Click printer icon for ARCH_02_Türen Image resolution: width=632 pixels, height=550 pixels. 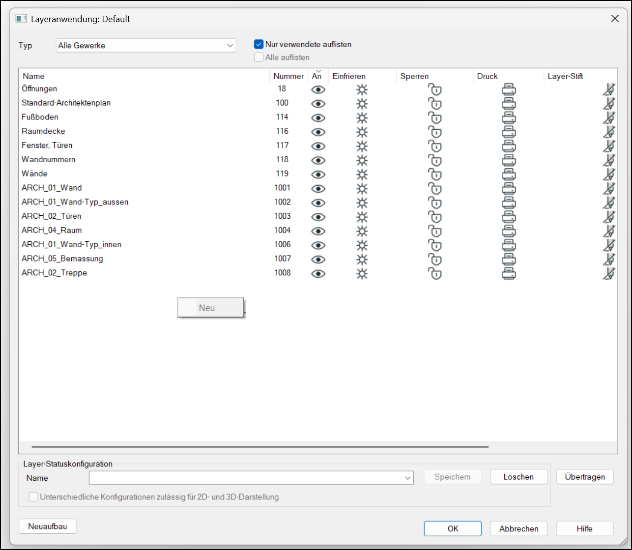509,217
